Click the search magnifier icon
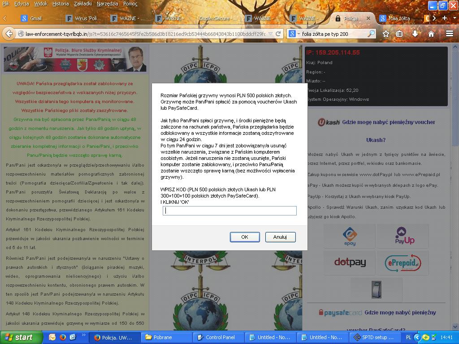459x344 pixels. tap(371, 34)
